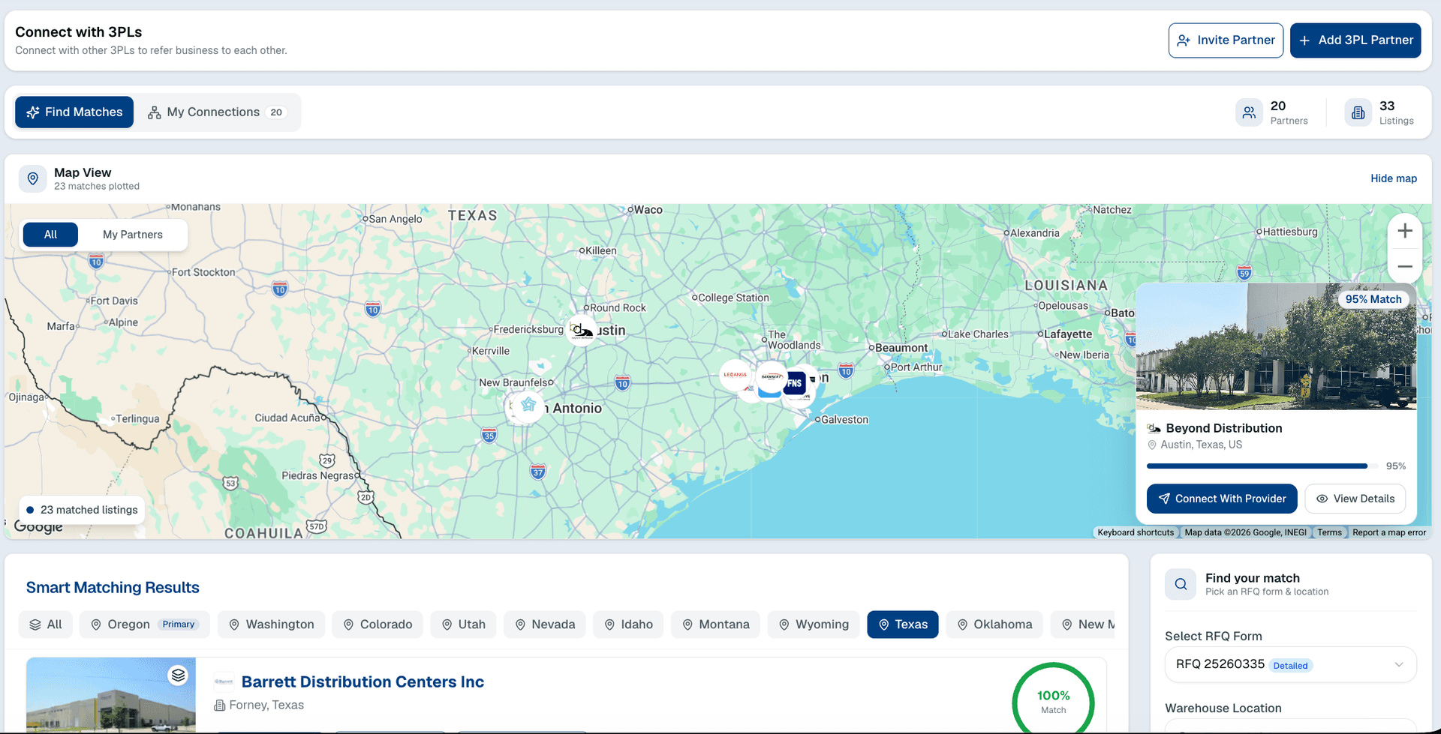Screen dimensions: 1441x734
Task: Click the Forney, Texas location text
Action: coord(266,706)
